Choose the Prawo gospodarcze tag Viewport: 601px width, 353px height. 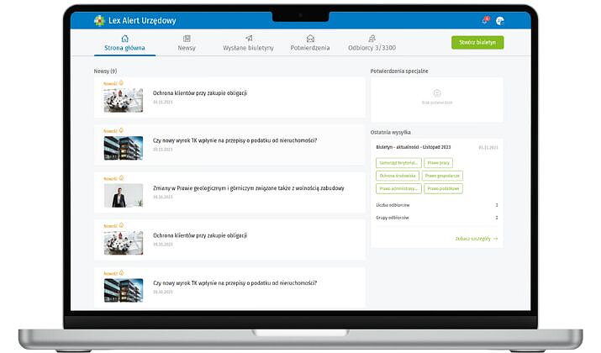444,176
